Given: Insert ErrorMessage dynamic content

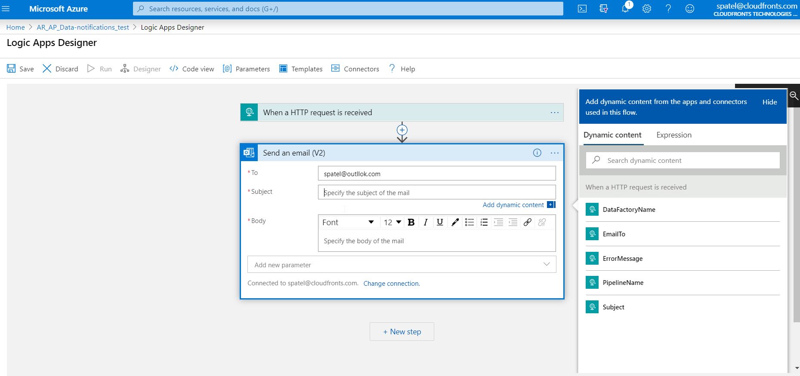Looking at the screenshot, I should pyautogui.click(x=683, y=258).
